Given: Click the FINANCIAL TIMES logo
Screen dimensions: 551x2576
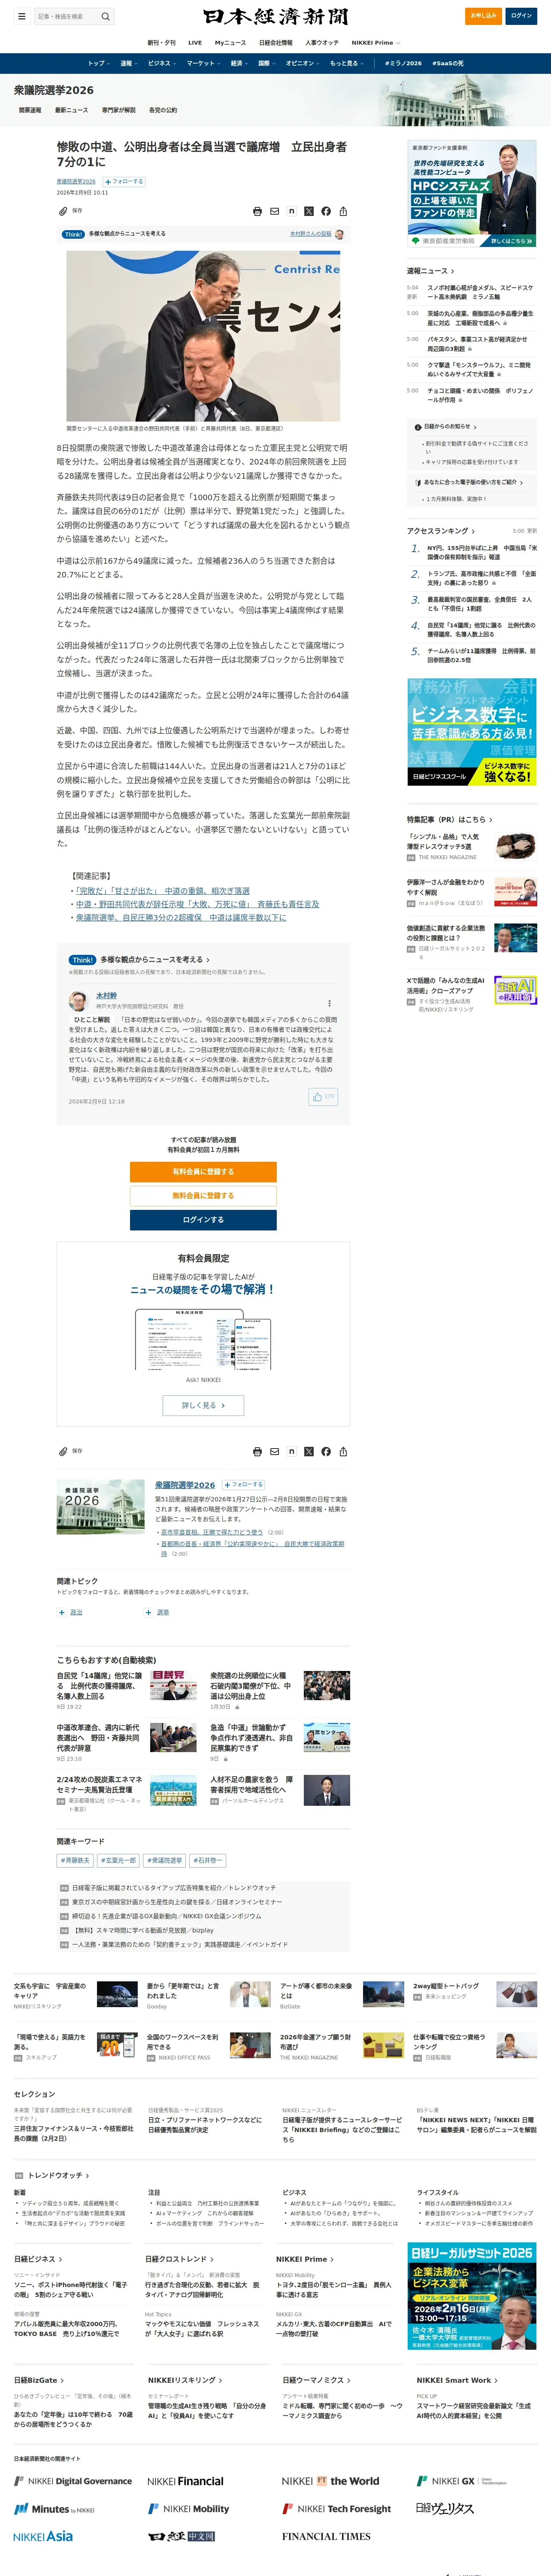Looking at the screenshot, I should click(326, 2536).
